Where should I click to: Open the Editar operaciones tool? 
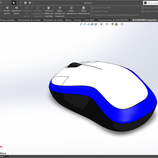pyautogui.click(x=71, y=11)
